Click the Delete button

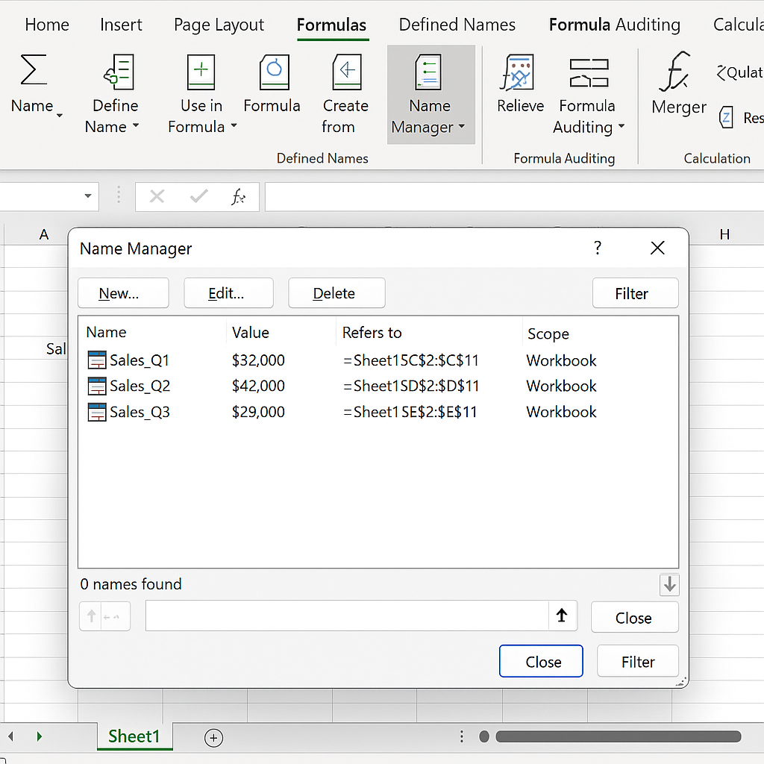pyautogui.click(x=336, y=293)
